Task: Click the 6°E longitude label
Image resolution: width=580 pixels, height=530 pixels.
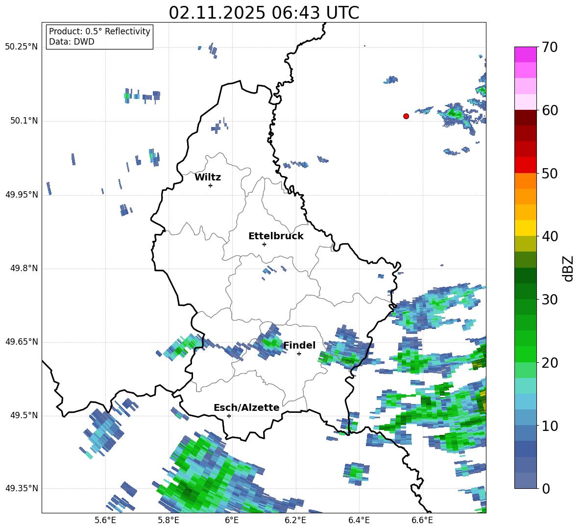Action: (232, 520)
